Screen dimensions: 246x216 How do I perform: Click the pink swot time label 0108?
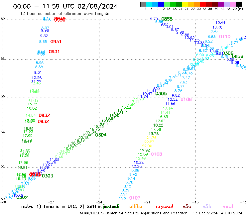157,154
